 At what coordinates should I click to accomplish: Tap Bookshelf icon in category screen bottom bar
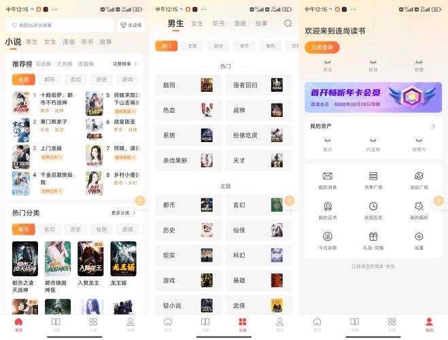click(x=205, y=322)
